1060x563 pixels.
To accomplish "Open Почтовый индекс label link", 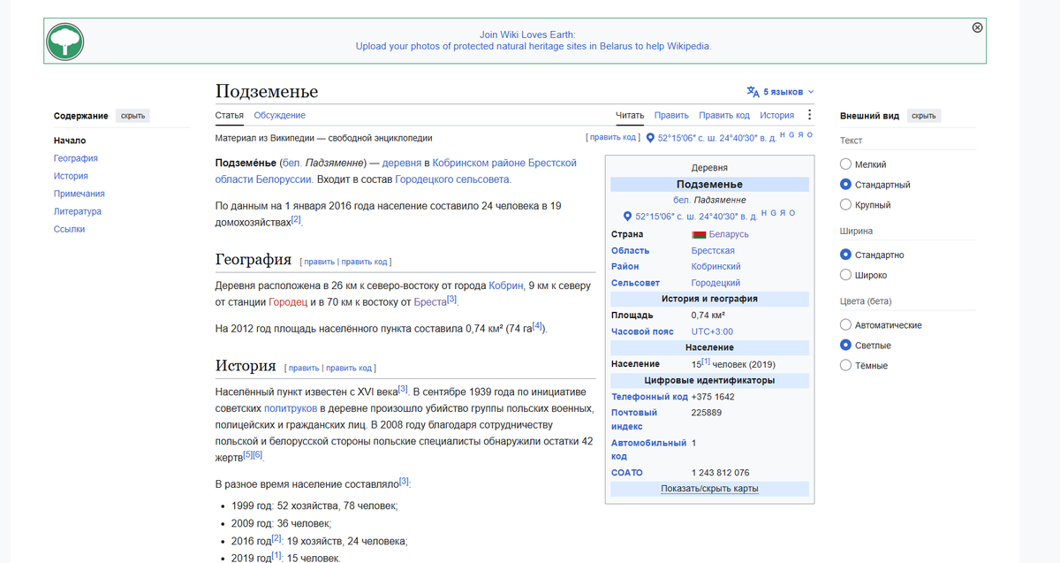I will [634, 420].
